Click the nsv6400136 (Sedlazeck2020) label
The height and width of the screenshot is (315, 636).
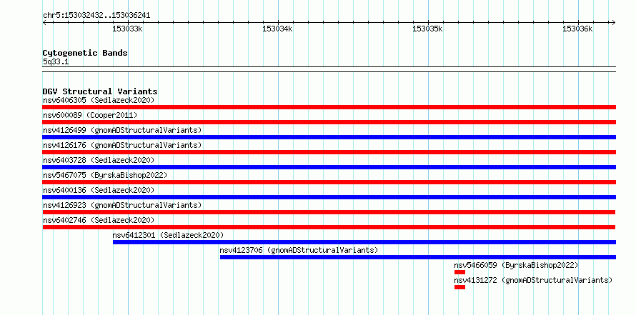tap(99, 190)
